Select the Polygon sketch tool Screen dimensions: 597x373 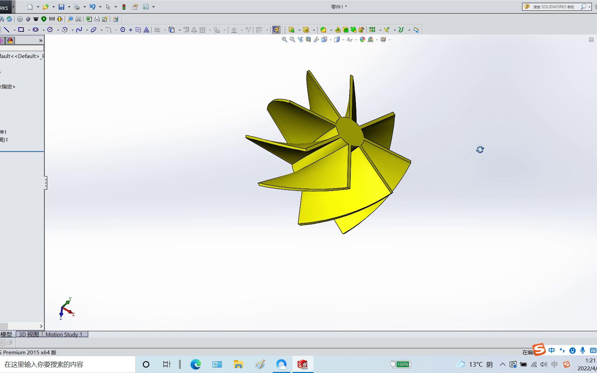(123, 30)
